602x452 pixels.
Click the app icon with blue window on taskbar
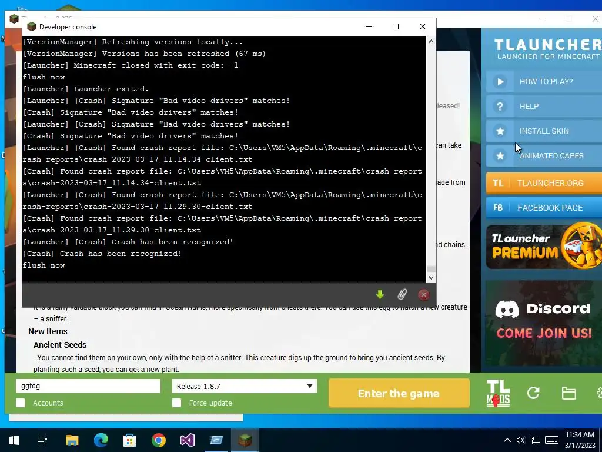click(x=216, y=440)
